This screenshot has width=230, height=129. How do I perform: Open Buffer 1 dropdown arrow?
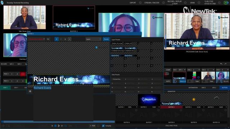coord(137,107)
